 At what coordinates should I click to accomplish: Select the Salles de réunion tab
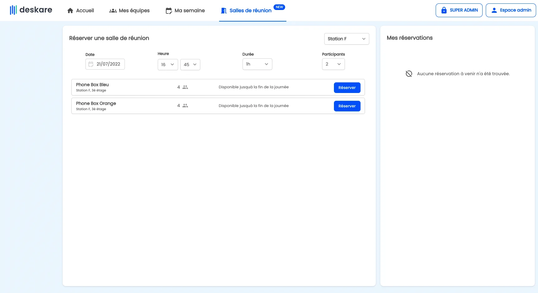[253, 11]
